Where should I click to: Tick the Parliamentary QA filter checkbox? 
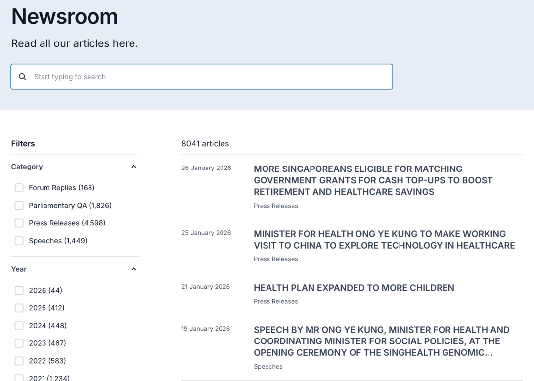tap(19, 206)
